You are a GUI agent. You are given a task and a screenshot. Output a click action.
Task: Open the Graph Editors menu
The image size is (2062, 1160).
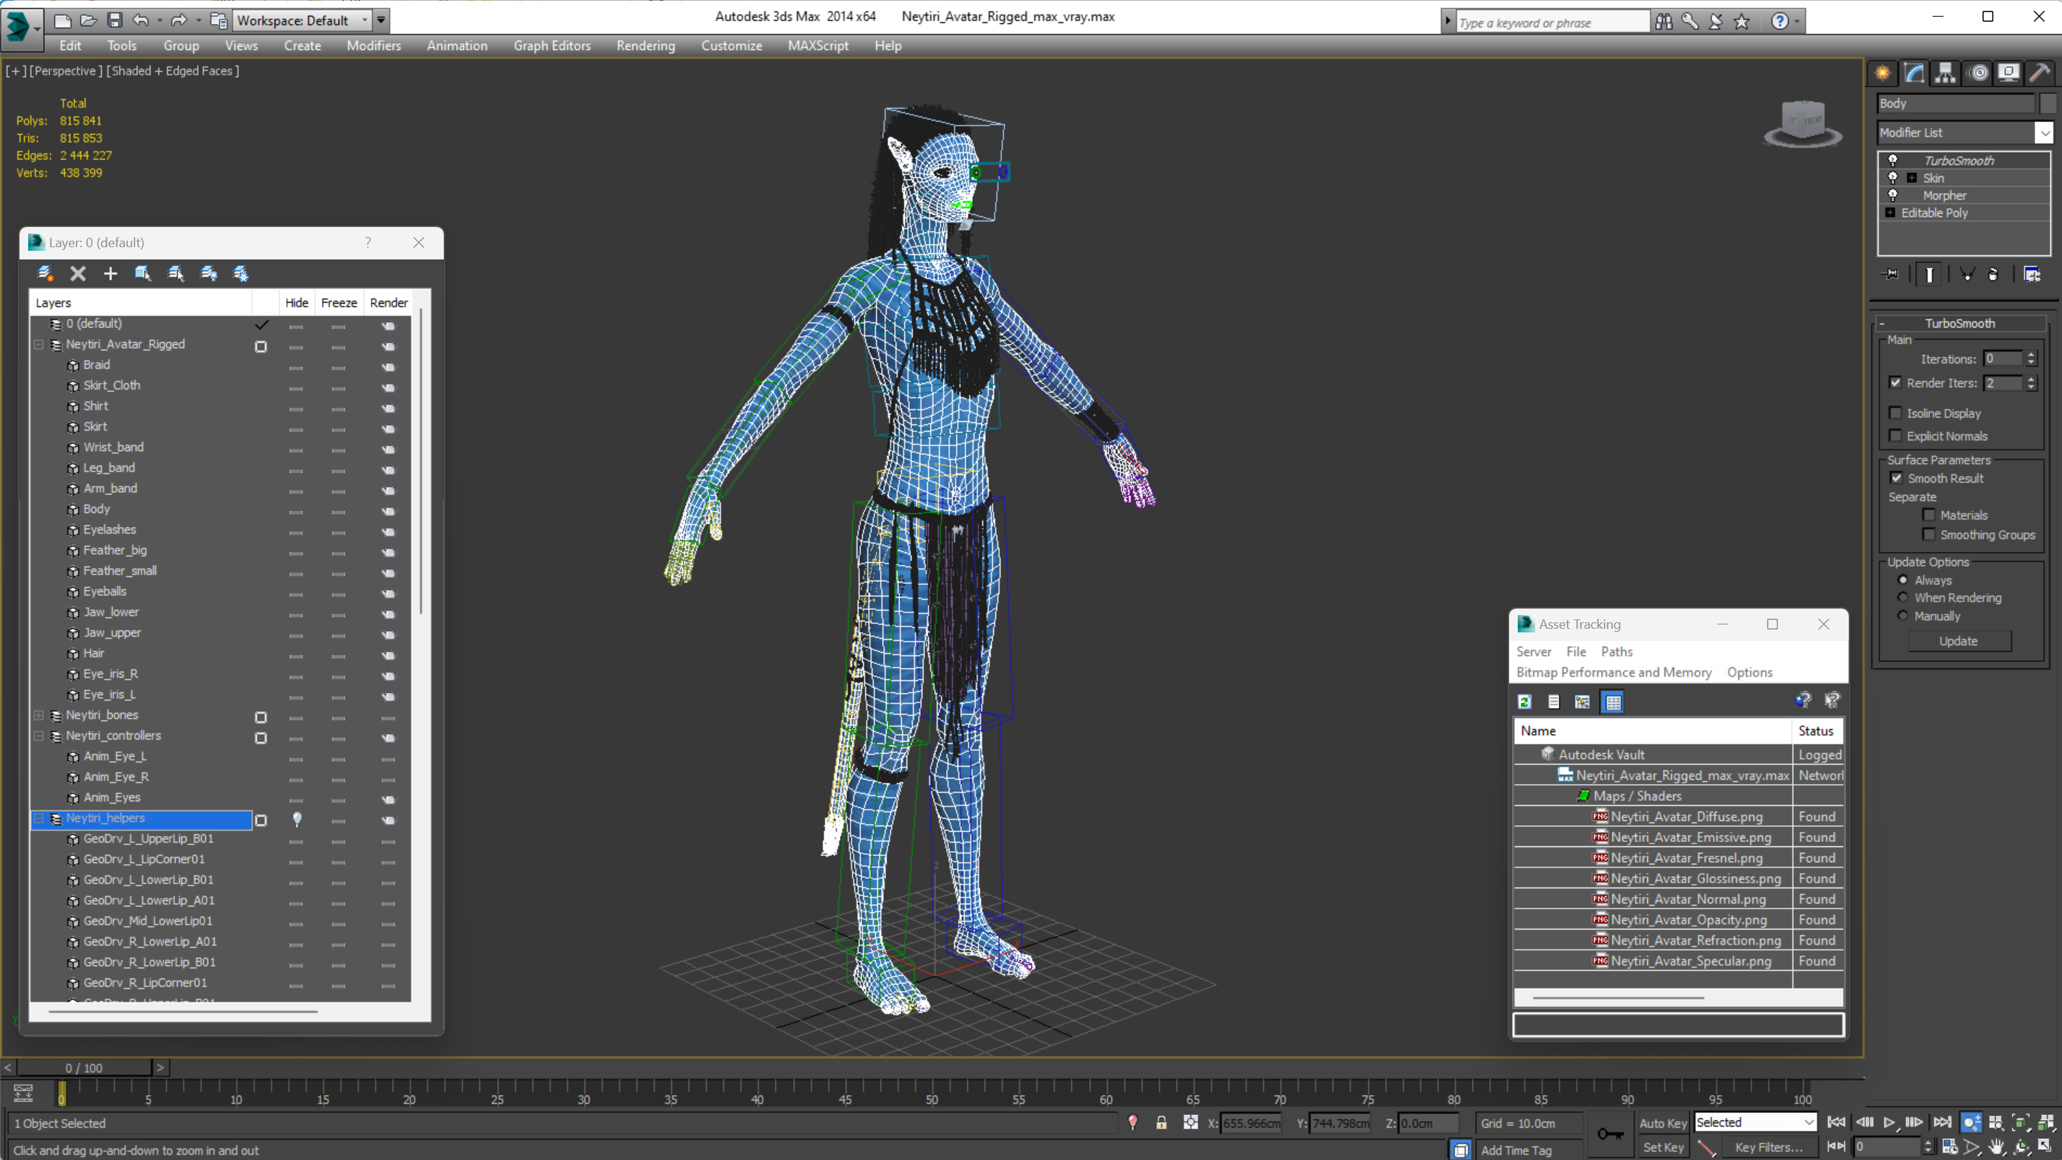(551, 46)
